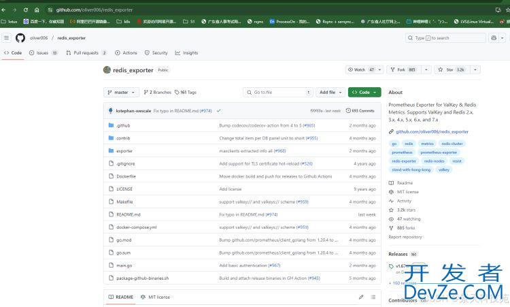Click the browser reload button
Screen dimensions: 510x307
[x=26, y=10]
